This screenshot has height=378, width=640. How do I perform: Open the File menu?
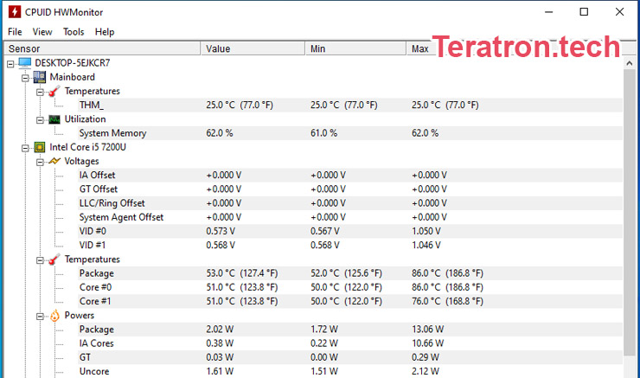(15, 32)
